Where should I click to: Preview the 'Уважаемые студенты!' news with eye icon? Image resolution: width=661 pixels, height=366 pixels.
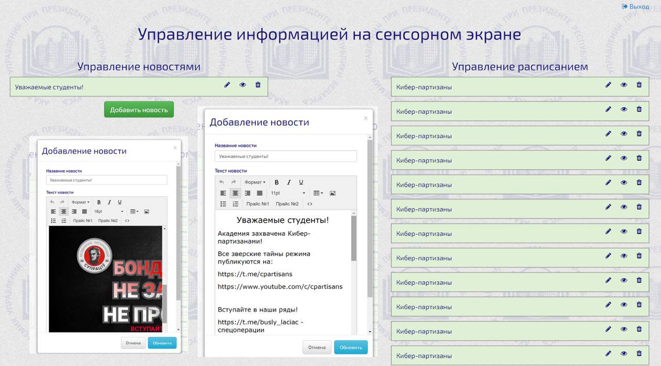coord(243,85)
